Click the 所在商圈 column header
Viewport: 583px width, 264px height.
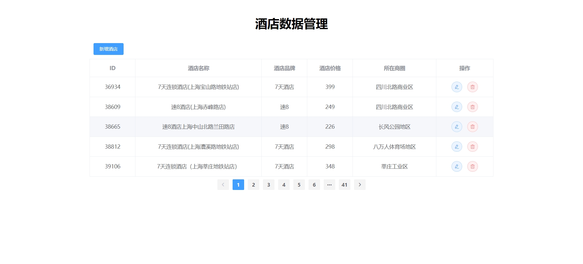point(394,68)
